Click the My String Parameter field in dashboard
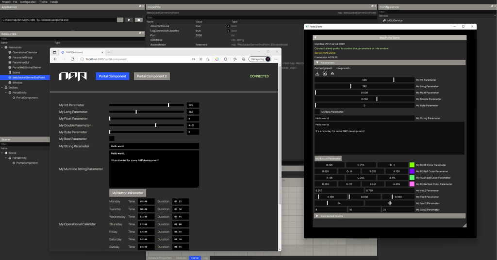Screen dimensions: 497x260 point(154,146)
